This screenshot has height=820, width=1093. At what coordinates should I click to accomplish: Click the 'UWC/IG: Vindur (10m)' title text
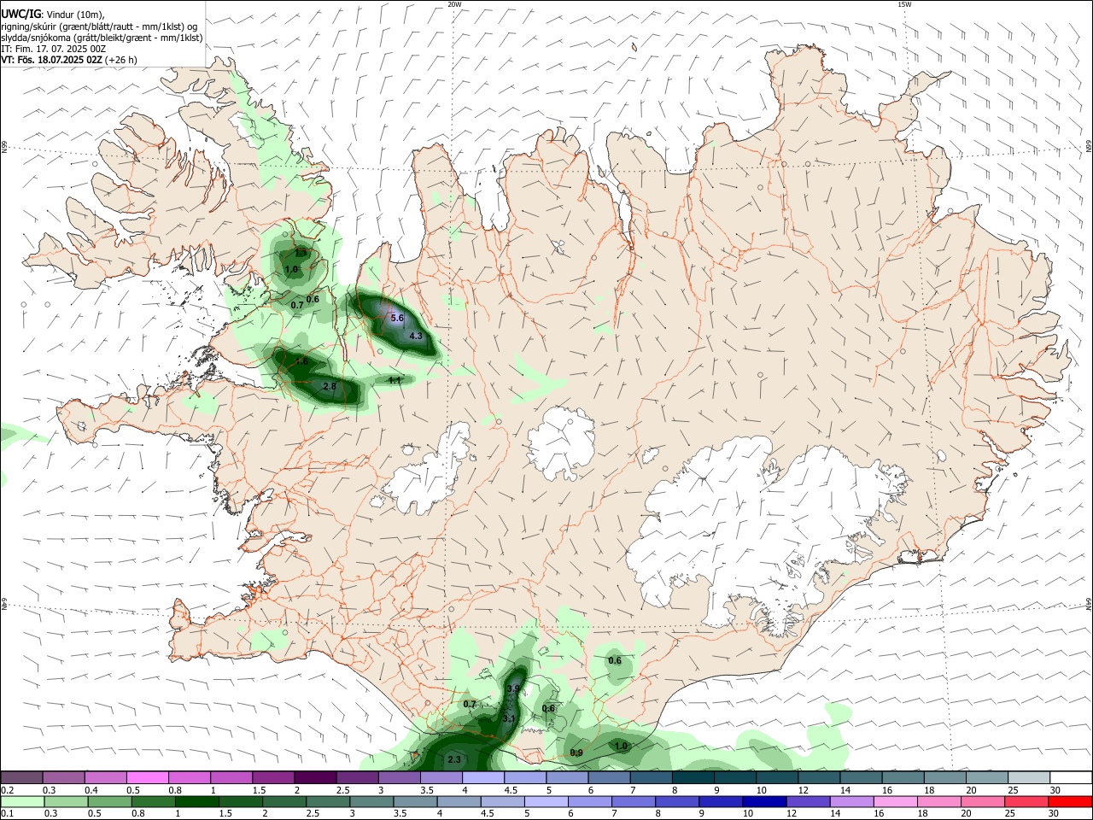[53, 15]
